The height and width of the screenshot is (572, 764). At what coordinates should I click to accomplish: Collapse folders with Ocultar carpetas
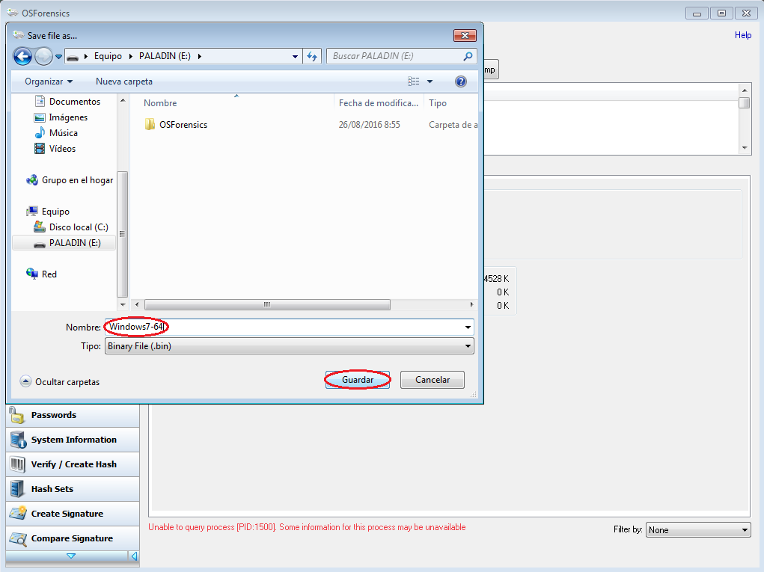(60, 381)
